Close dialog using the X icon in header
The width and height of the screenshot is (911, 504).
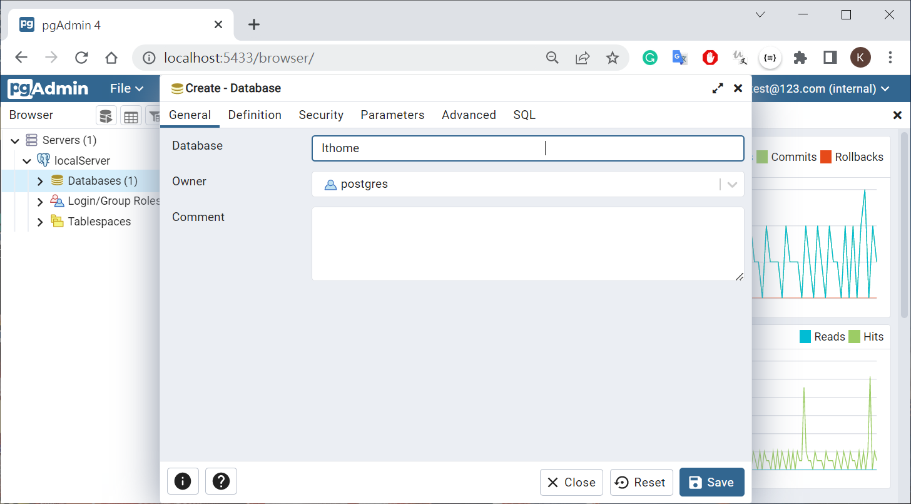(x=738, y=89)
